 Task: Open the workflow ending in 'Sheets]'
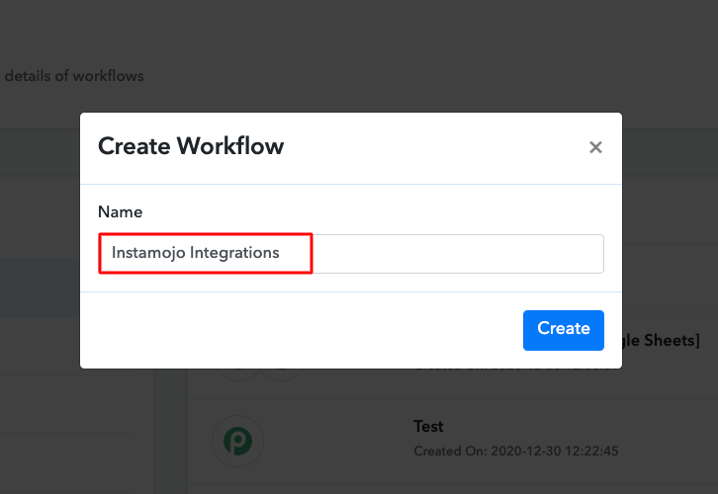point(663,341)
